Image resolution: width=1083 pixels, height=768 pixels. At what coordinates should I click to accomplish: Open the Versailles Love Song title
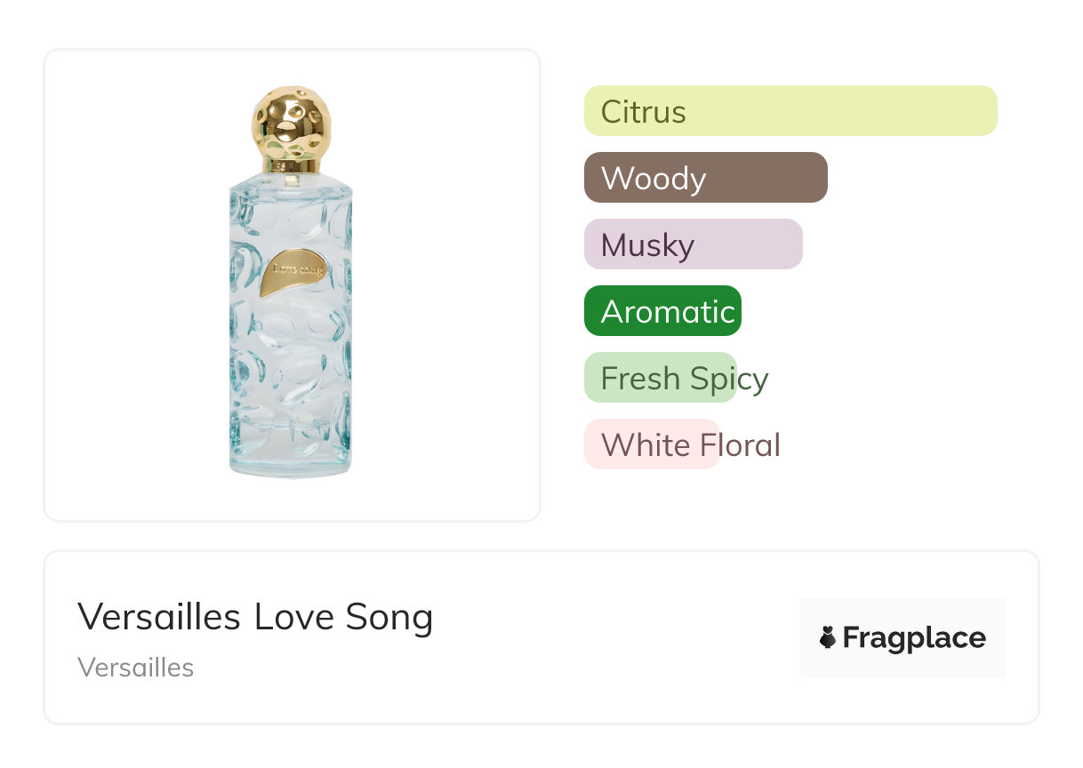[x=255, y=617]
